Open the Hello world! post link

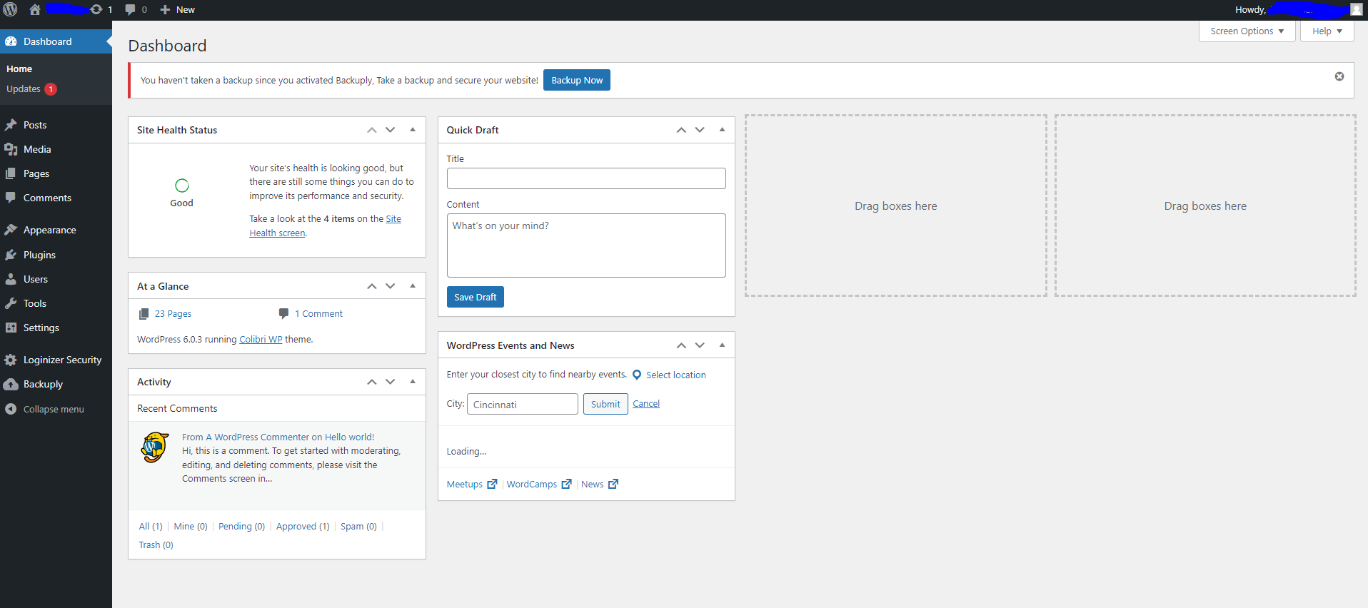click(x=350, y=437)
